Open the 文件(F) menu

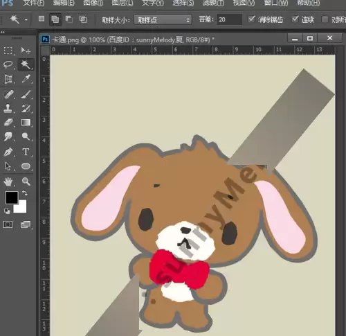(x=34, y=3)
